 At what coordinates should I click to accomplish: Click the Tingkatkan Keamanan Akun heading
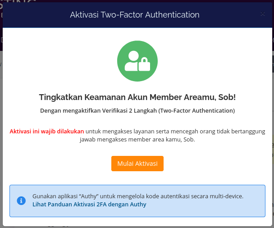pyautogui.click(x=137, y=97)
